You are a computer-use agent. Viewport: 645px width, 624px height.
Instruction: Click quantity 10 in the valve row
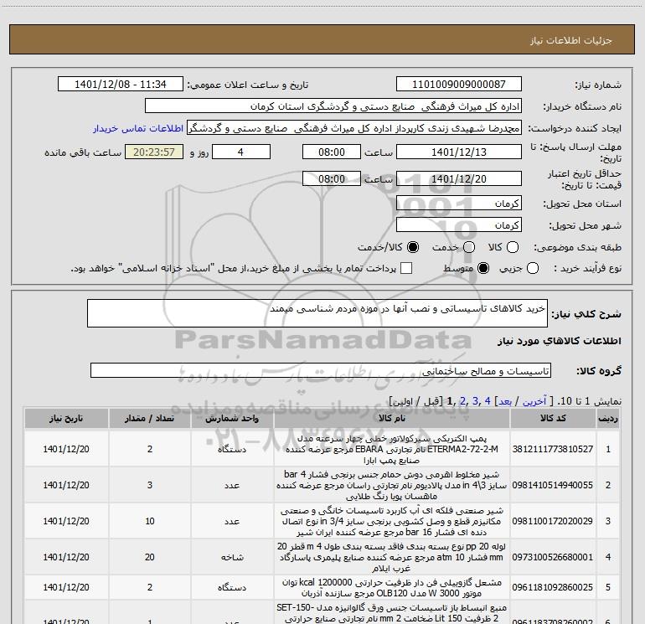point(150,521)
